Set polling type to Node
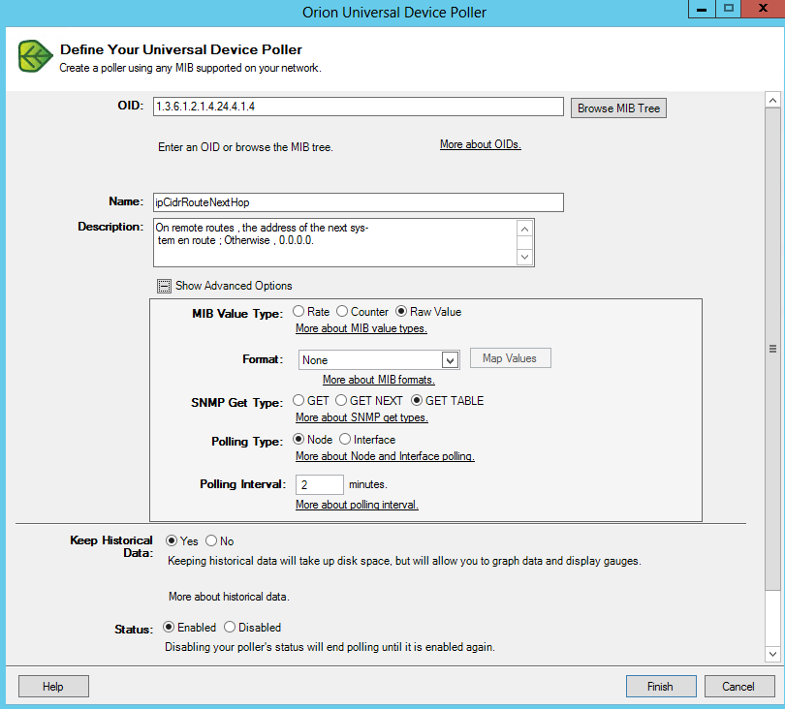 298,440
